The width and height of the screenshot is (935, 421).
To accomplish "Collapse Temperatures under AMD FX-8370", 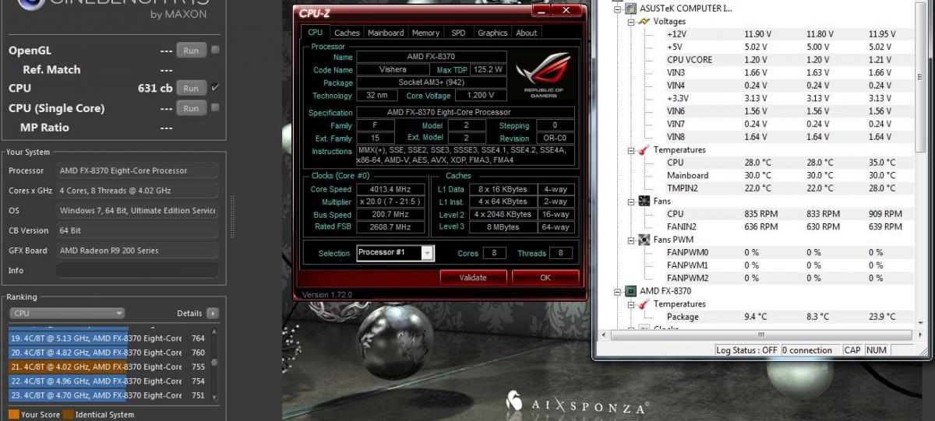I will pos(631,303).
